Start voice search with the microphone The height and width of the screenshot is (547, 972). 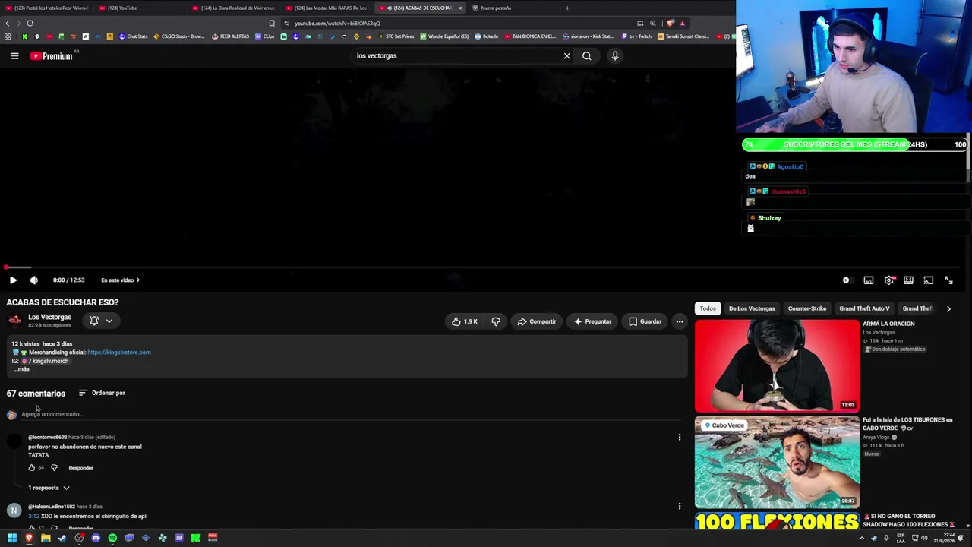(615, 55)
